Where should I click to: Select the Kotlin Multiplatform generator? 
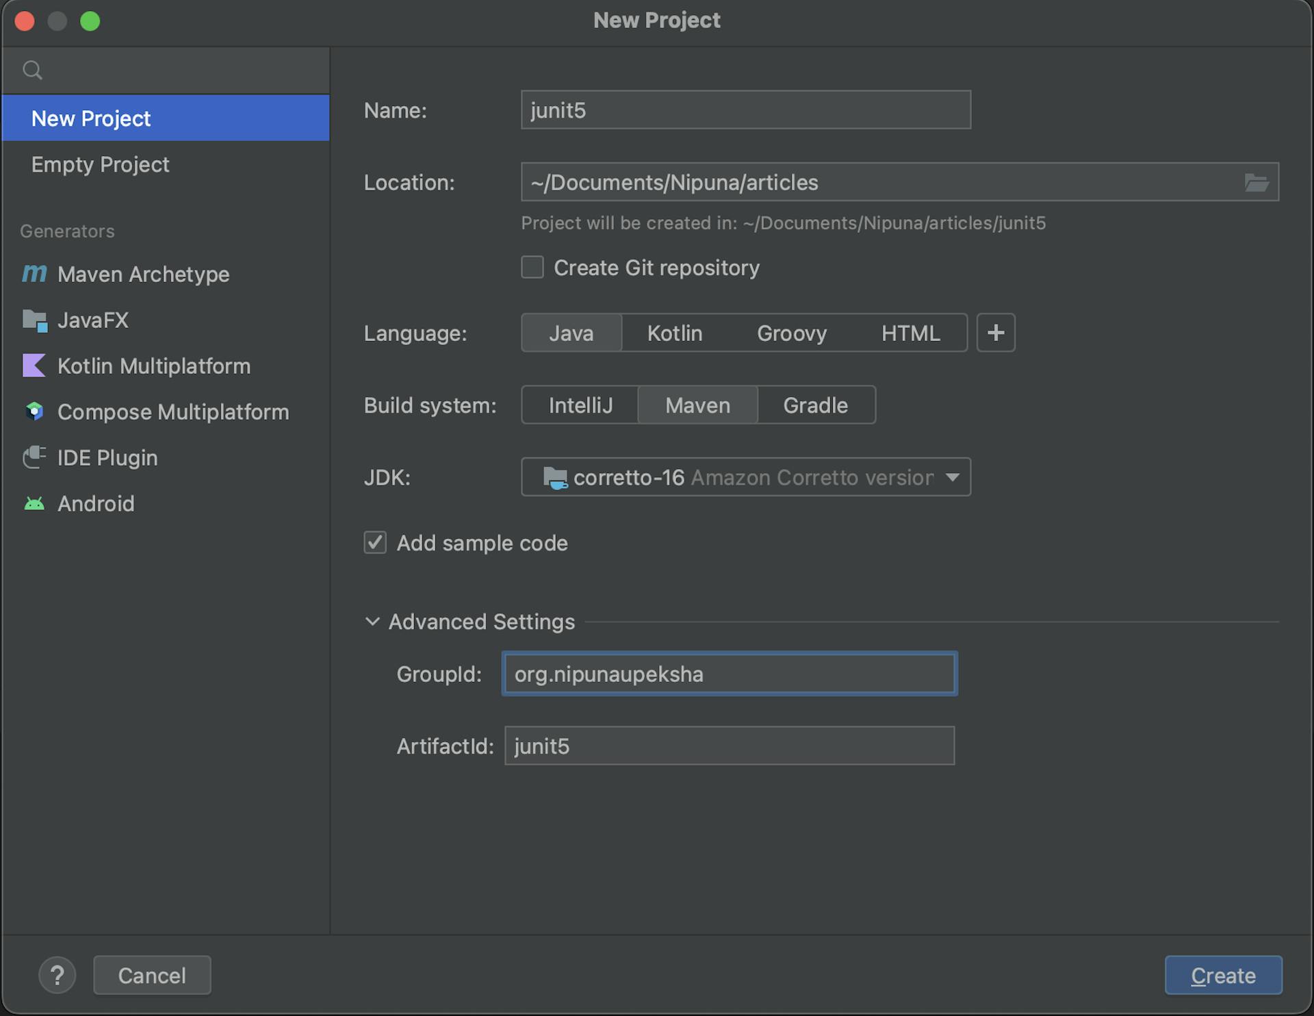click(154, 366)
